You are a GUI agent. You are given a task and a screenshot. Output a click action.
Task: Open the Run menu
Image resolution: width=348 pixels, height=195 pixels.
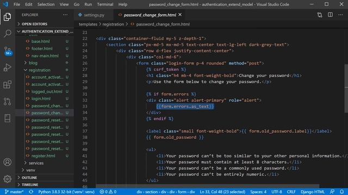(x=88, y=4)
